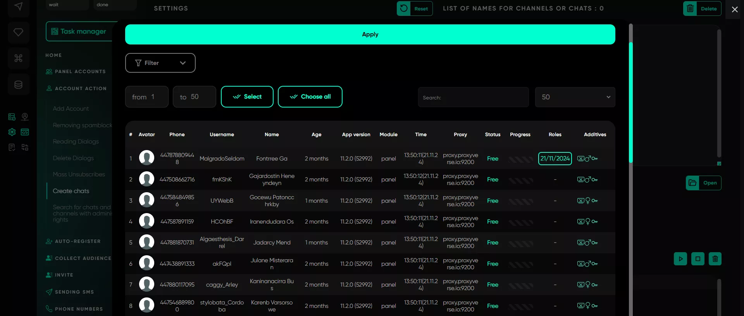Expand the Collect Audience section
This screenshot has width=744, height=316.
(x=79, y=258)
